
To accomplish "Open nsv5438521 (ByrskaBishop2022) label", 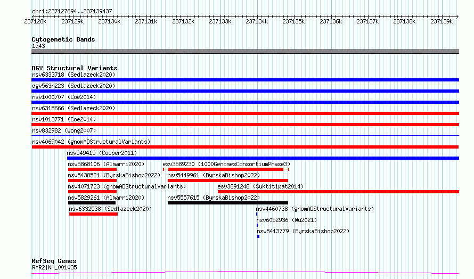I will [x=114, y=175].
